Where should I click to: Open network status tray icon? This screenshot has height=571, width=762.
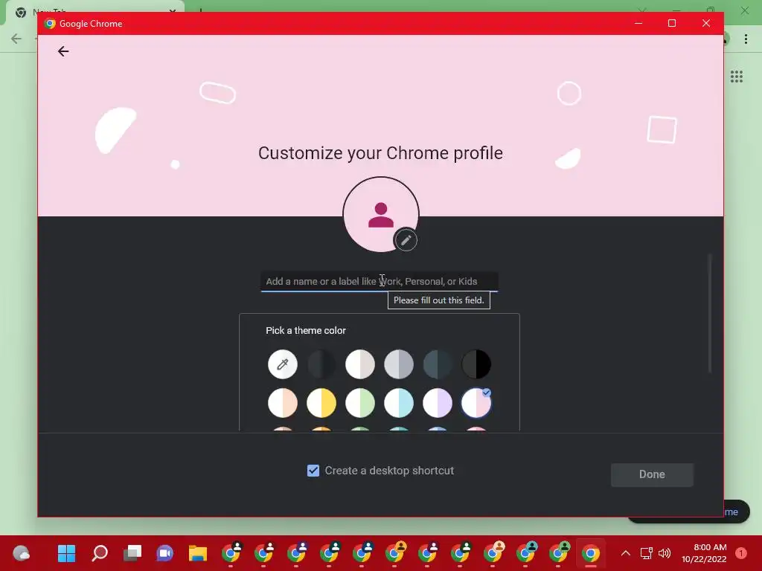tap(646, 553)
